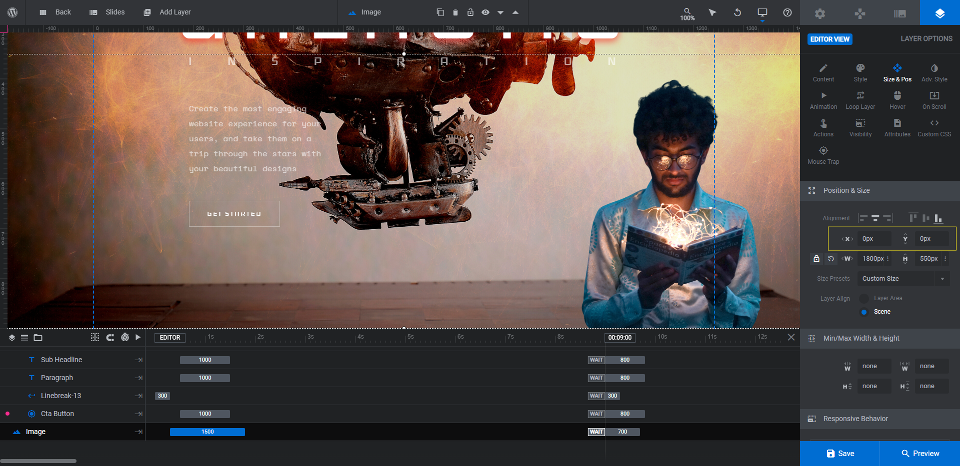
Task: Expand Min/Max Width & Height section
Action: [x=880, y=338]
